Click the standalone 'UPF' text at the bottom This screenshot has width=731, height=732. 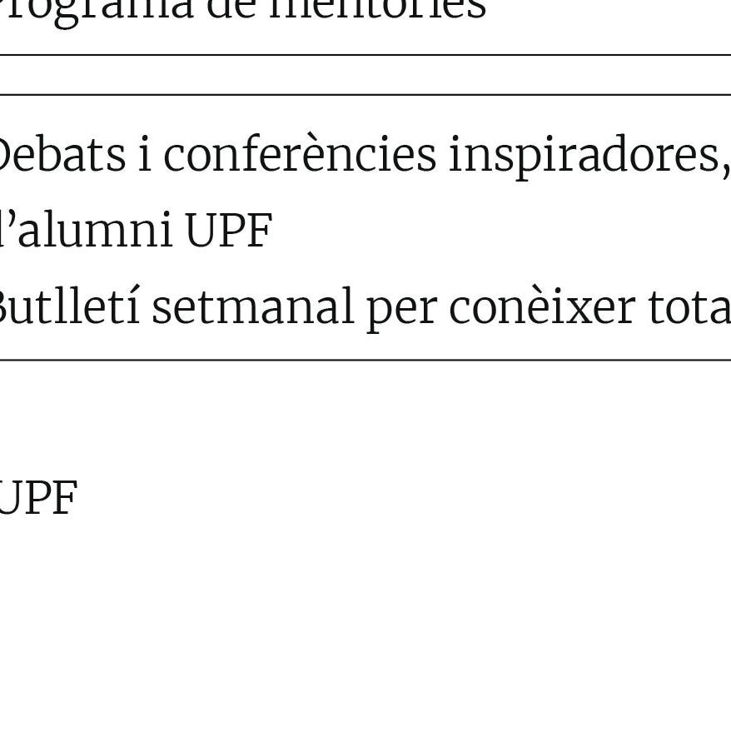click(39, 498)
